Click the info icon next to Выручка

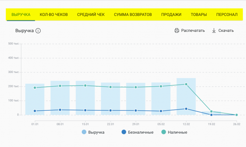38,31
